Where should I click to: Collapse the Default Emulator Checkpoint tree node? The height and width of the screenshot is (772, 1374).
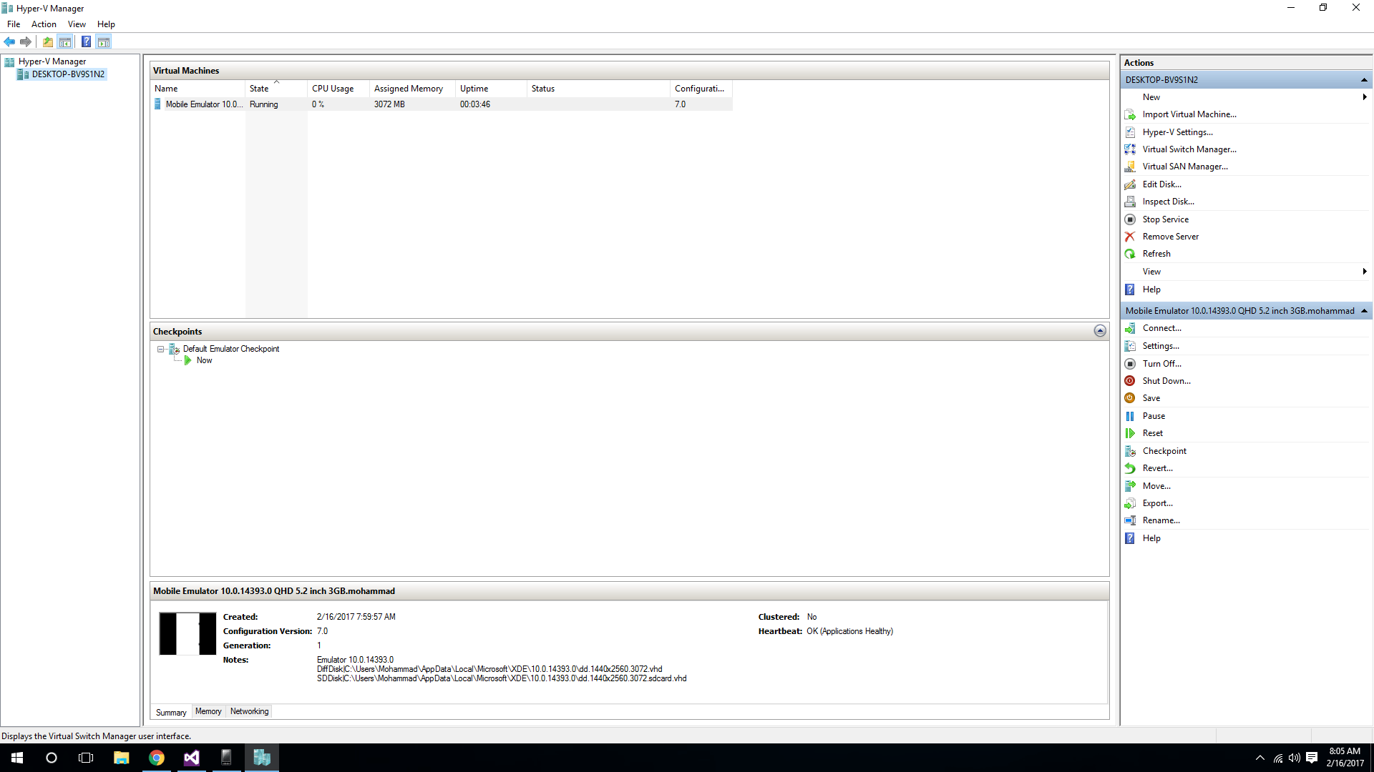point(161,350)
